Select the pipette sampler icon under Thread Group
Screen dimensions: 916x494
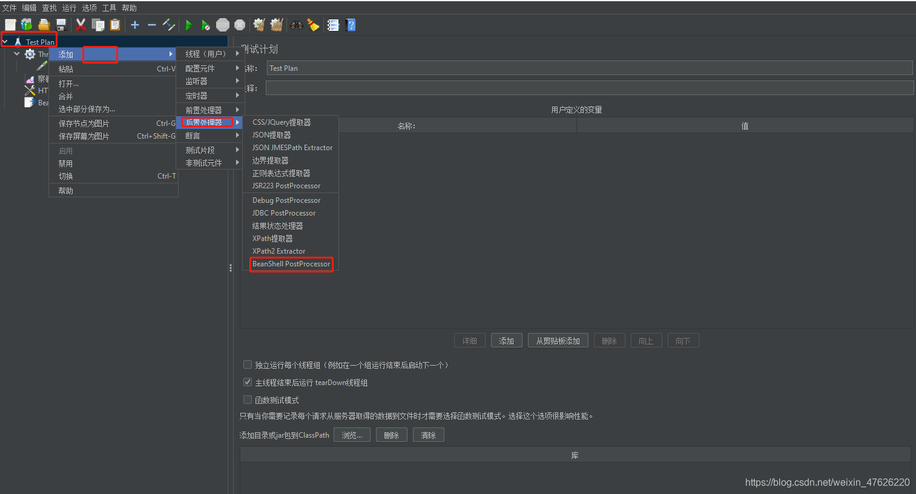pos(42,66)
